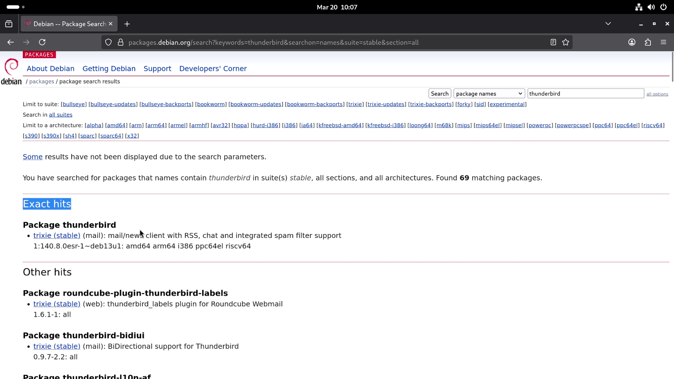Image resolution: width=674 pixels, height=379 pixels.
Task: Open the Firefox hamburger menu
Action: (x=663, y=42)
